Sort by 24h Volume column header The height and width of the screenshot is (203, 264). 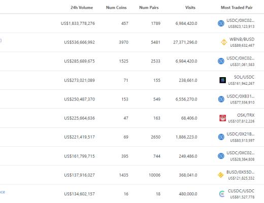[x=82, y=8]
